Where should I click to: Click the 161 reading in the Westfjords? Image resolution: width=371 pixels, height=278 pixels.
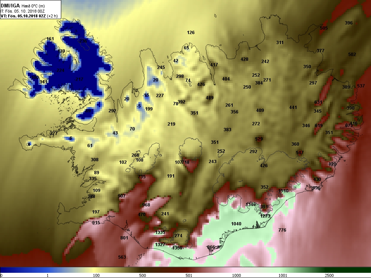coord(50,39)
